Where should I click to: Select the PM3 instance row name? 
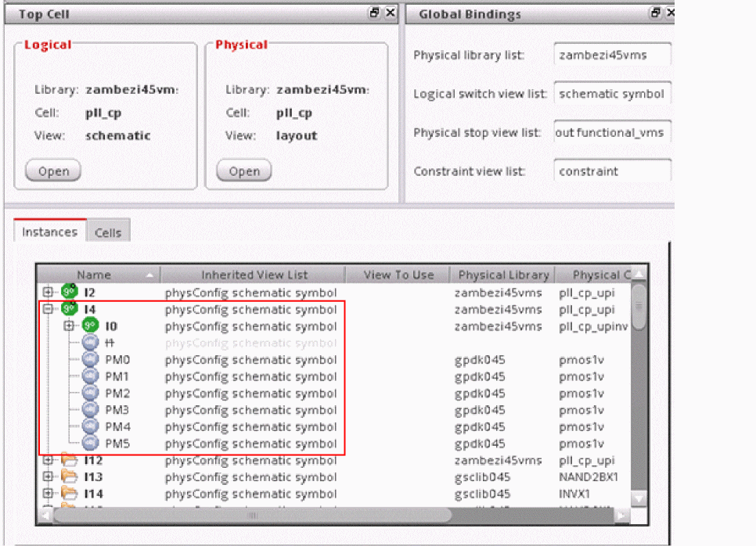[x=117, y=410]
